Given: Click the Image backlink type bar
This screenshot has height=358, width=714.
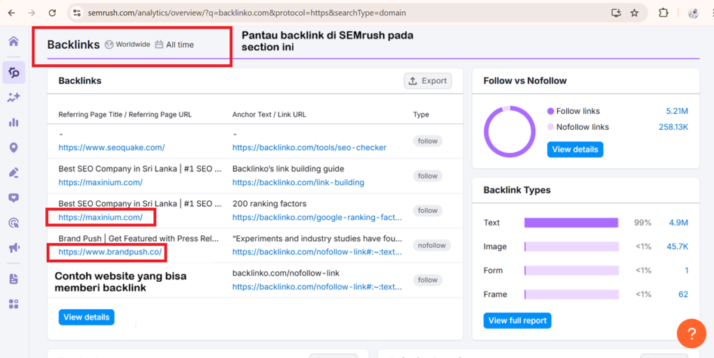Looking at the screenshot, I should pos(572,246).
